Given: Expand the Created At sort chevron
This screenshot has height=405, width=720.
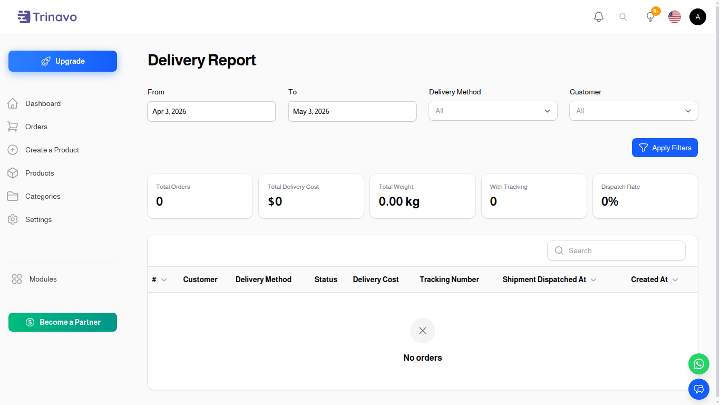Looking at the screenshot, I should coord(675,280).
